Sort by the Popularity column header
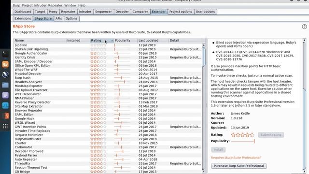The height and width of the screenshot is (174, 309). pyautogui.click(x=126, y=41)
